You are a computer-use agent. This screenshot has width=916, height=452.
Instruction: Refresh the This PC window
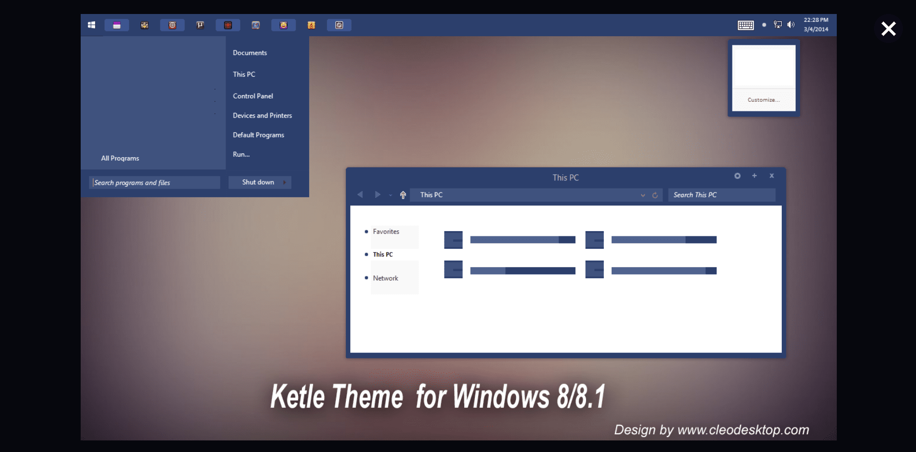655,195
